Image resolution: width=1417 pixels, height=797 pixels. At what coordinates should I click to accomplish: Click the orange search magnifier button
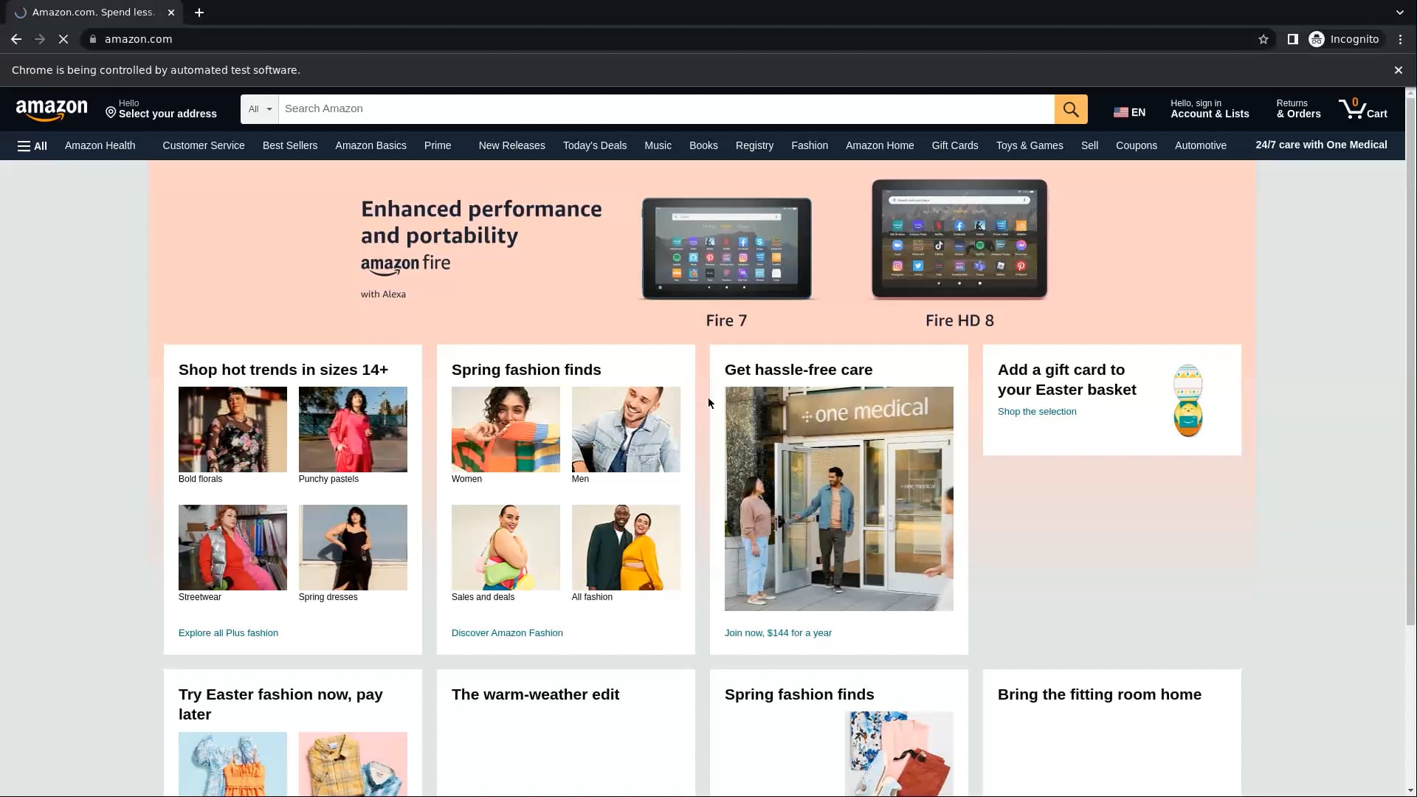[x=1070, y=109]
